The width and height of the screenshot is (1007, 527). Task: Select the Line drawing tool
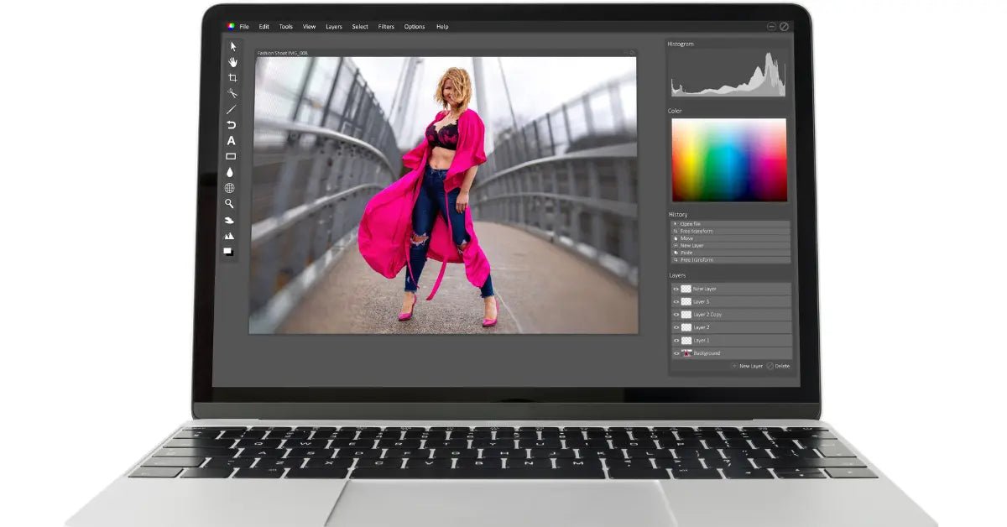(x=232, y=109)
